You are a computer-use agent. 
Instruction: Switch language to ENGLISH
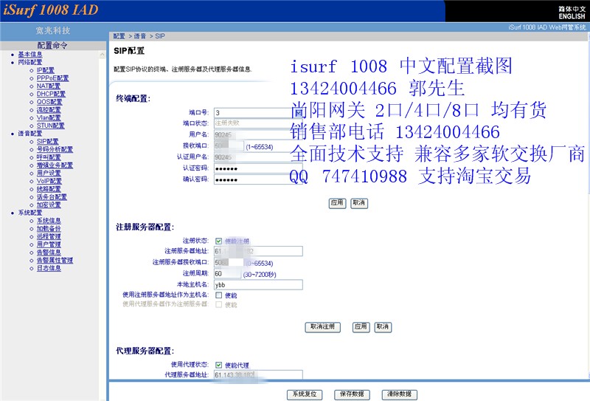click(x=572, y=16)
